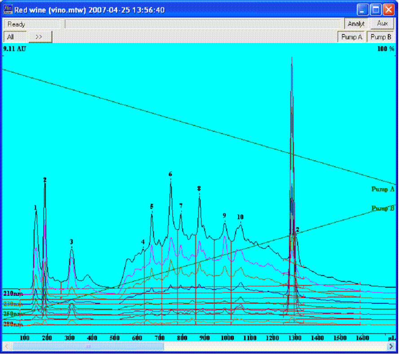Click the green Pump A gradient label in the plot
Image resolution: width=399 pixels, height=354 pixels.
pos(383,189)
